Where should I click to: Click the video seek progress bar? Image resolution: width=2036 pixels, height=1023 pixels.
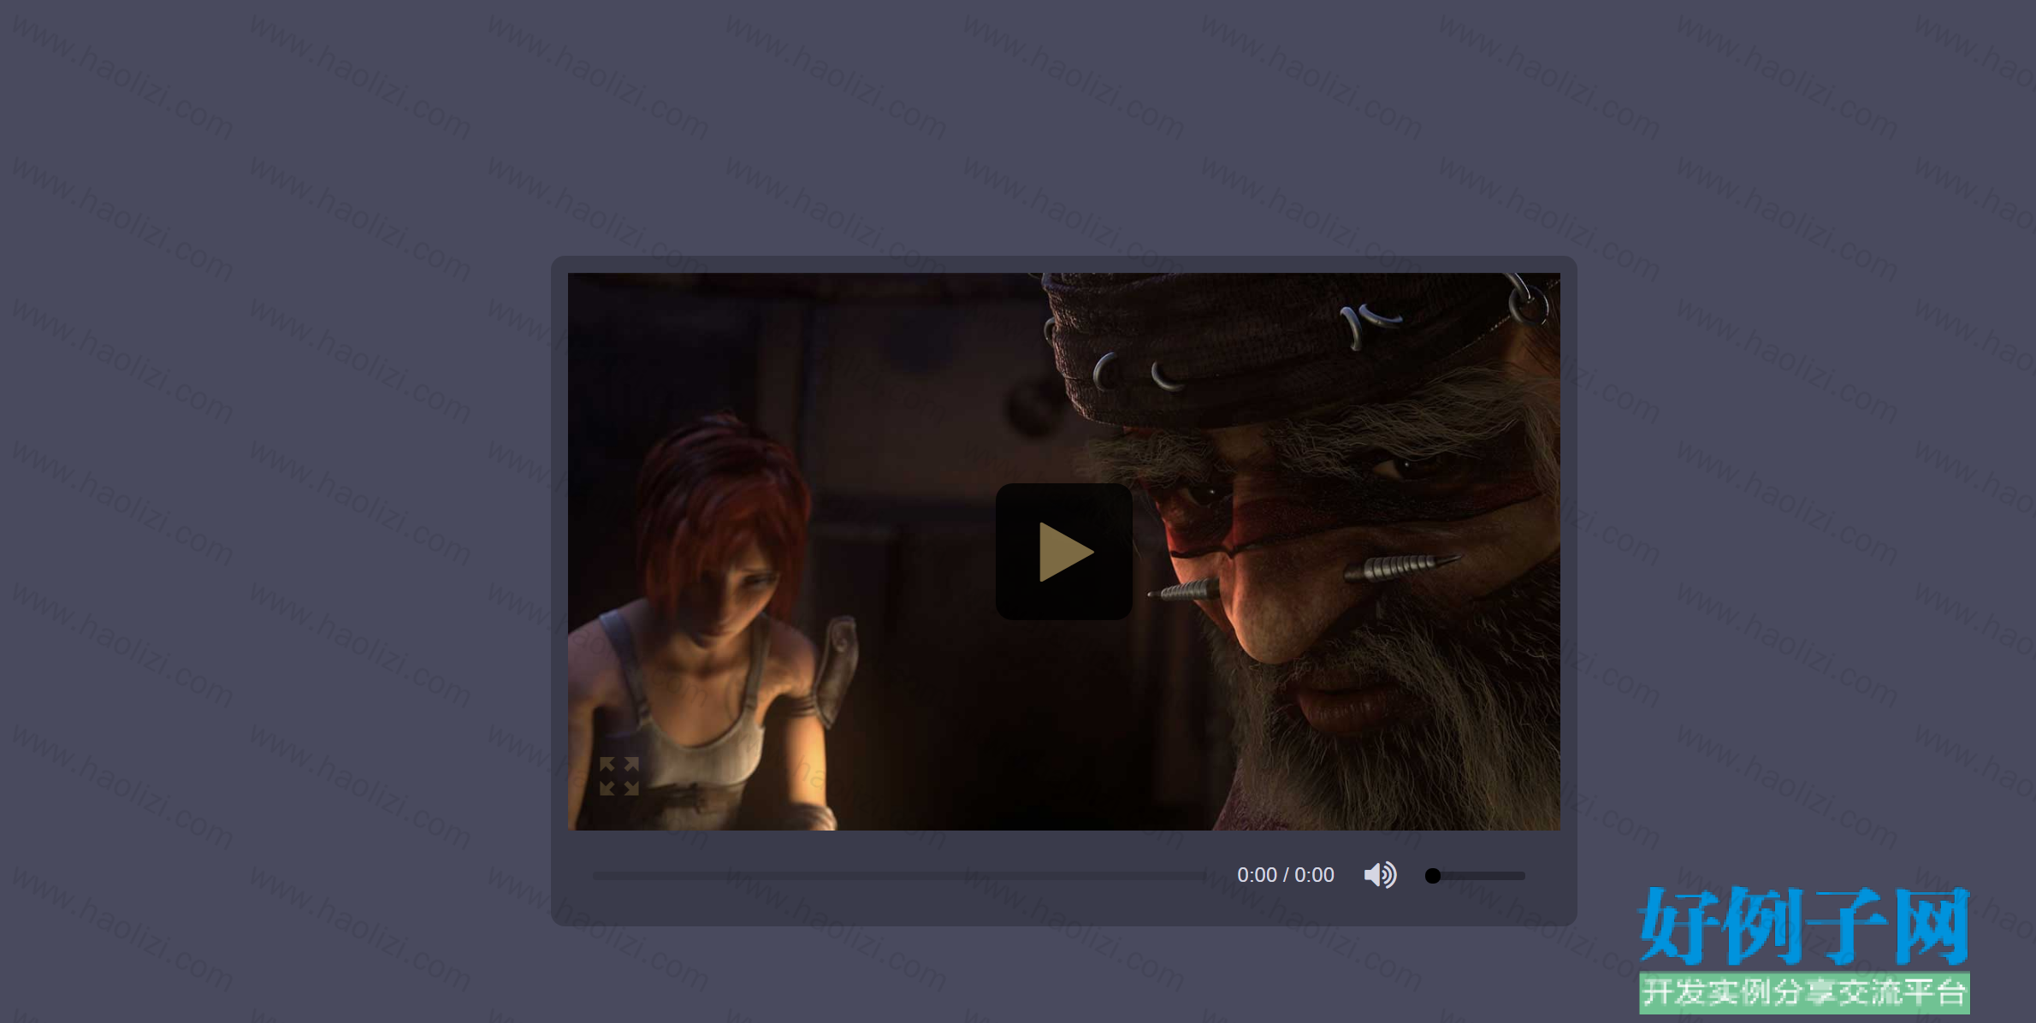pos(899,876)
